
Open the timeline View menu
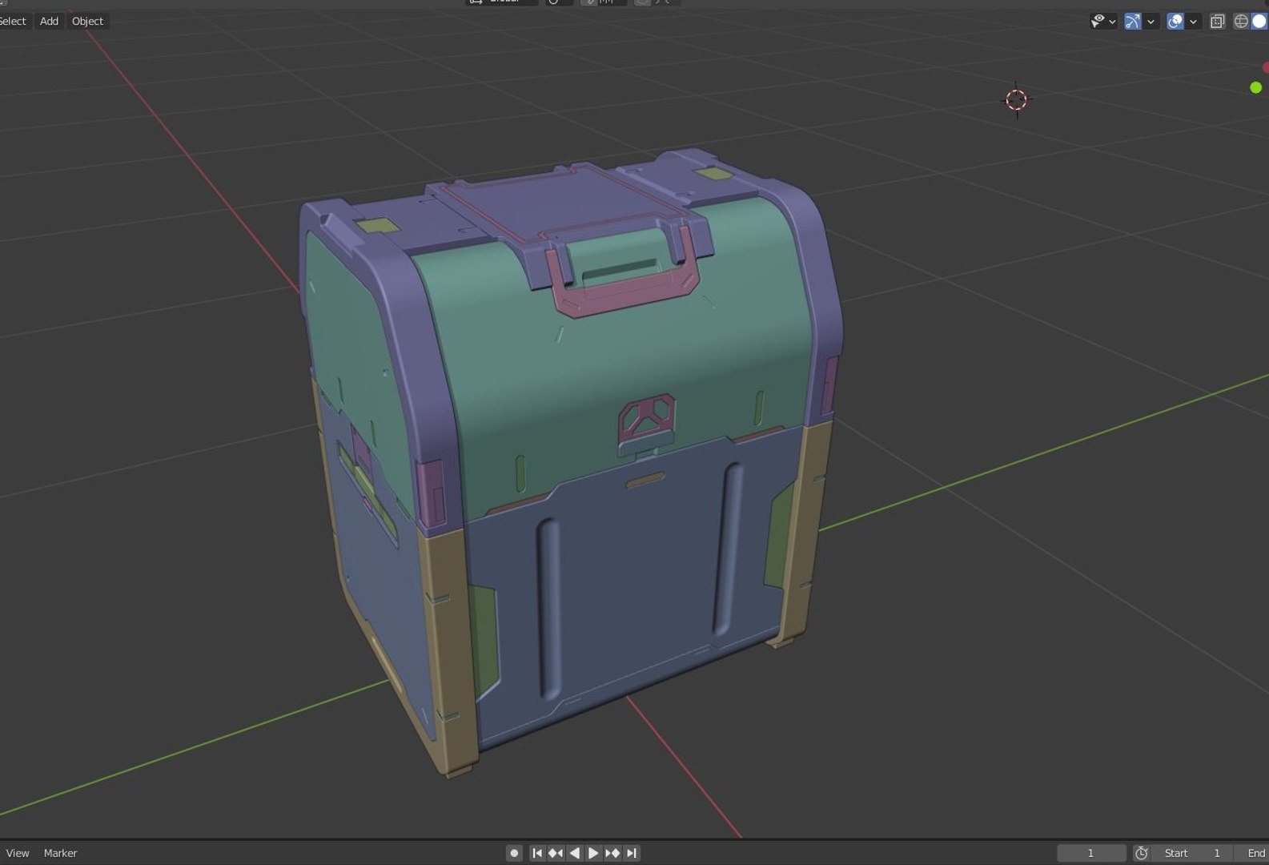coord(18,853)
